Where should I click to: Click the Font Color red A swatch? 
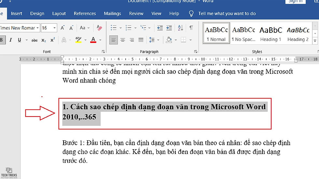93,40
